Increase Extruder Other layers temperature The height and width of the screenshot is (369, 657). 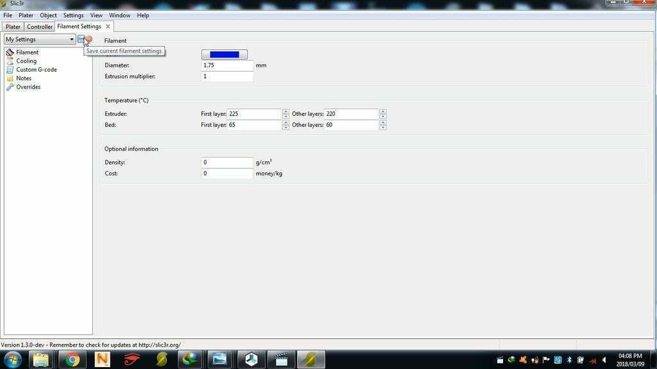point(383,111)
